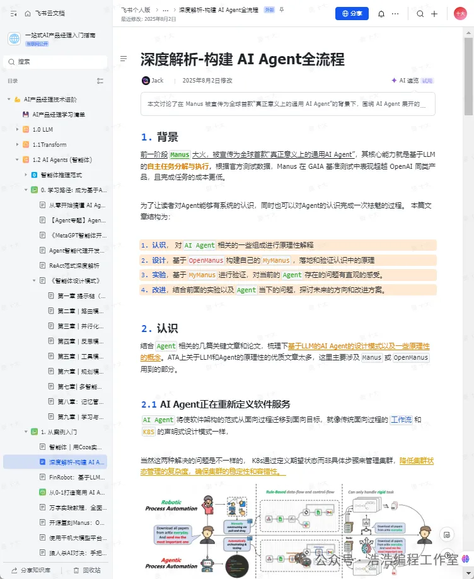The width and height of the screenshot is (474, 579).
Task: Click the 外部 tag next to the title
Action: click(x=269, y=10)
